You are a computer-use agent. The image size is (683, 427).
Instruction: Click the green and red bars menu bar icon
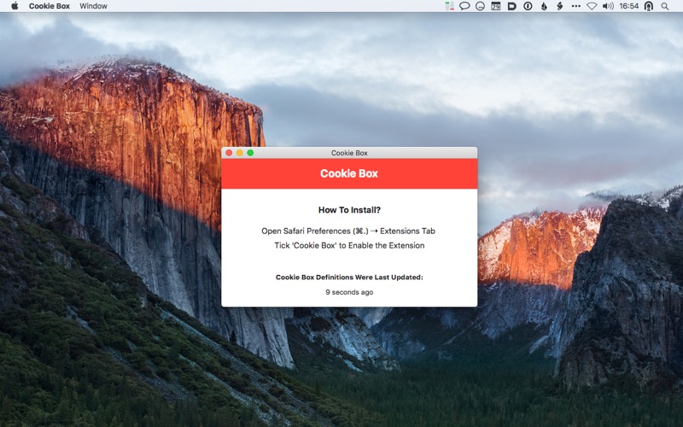pyautogui.click(x=450, y=6)
